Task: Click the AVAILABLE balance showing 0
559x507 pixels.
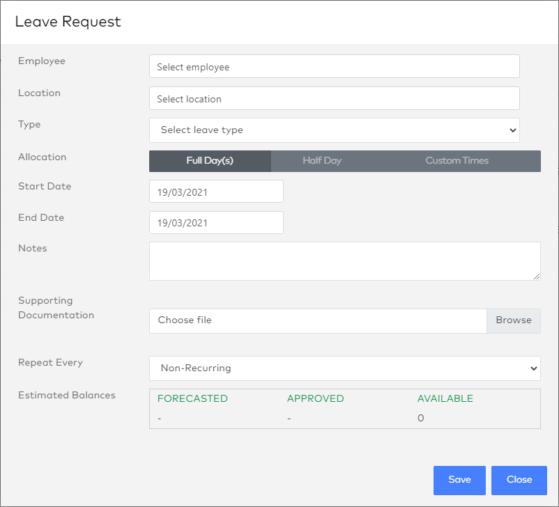Action: pos(420,418)
